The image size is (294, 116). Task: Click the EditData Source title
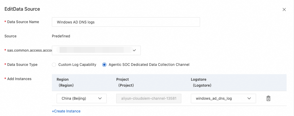[22, 9]
